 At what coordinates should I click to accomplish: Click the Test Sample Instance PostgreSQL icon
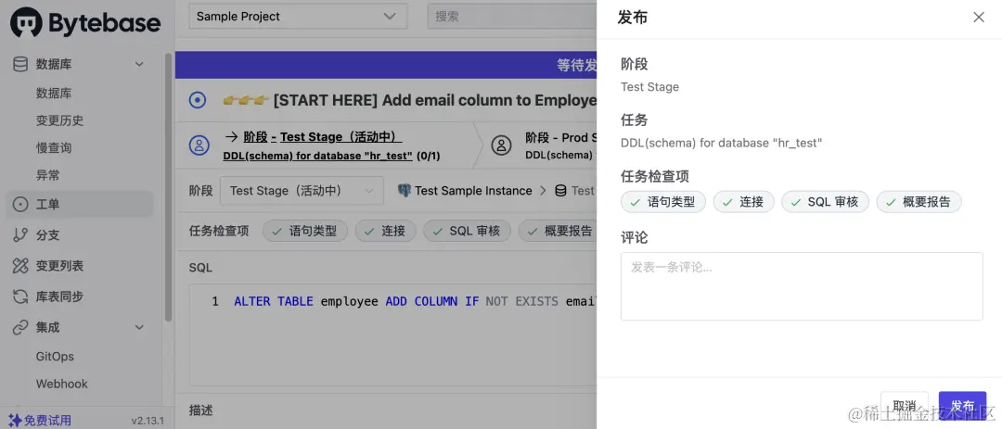[404, 190]
